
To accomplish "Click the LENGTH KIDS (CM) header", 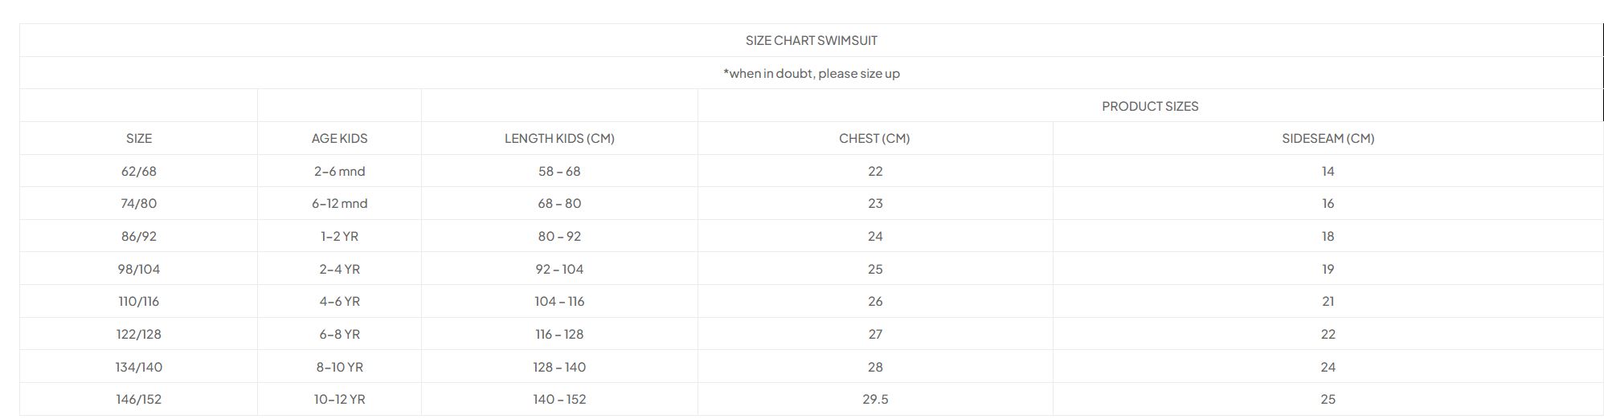I will (559, 138).
